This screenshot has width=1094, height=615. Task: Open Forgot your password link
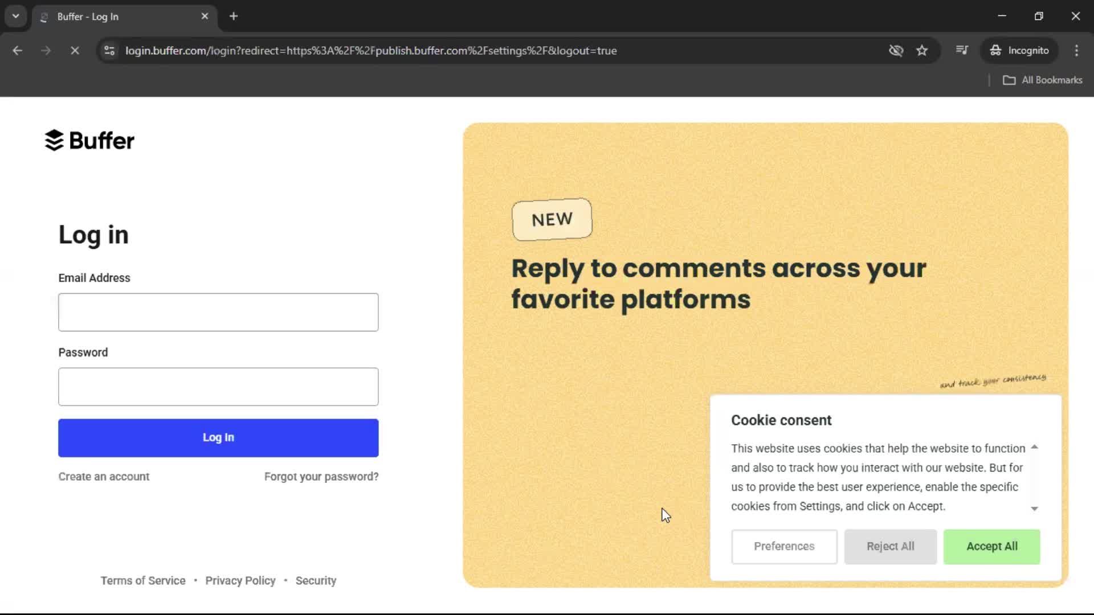(x=321, y=477)
